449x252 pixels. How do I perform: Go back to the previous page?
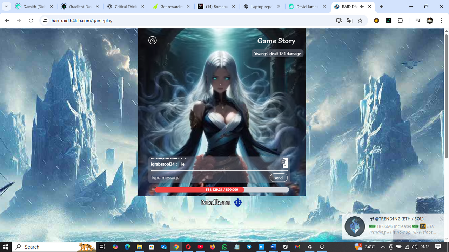point(7,21)
